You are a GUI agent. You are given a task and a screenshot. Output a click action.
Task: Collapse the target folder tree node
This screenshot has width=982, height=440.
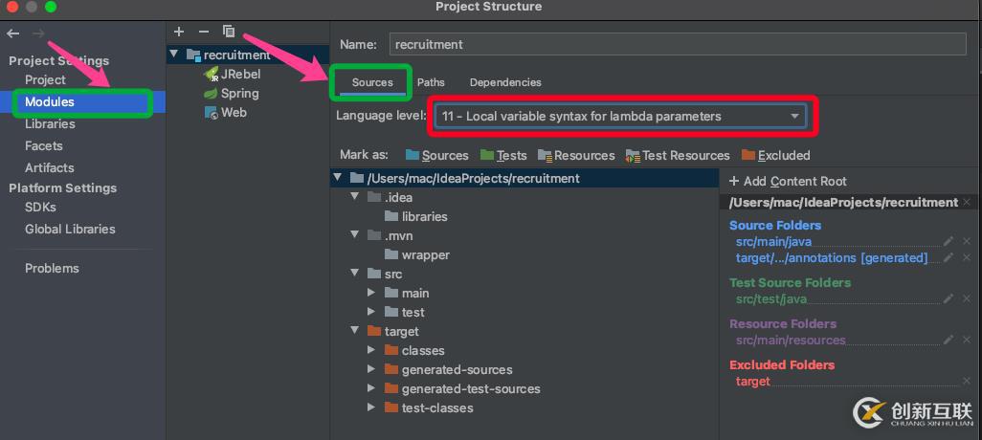pyautogui.click(x=354, y=331)
